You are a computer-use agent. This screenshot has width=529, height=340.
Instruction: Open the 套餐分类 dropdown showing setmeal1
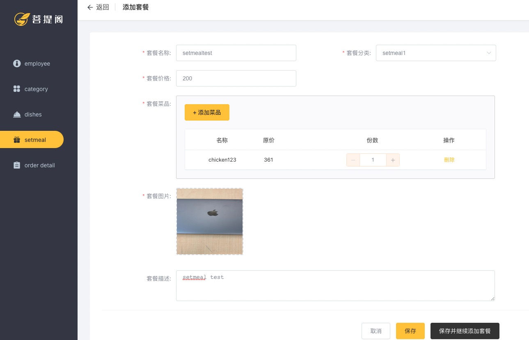click(436, 53)
